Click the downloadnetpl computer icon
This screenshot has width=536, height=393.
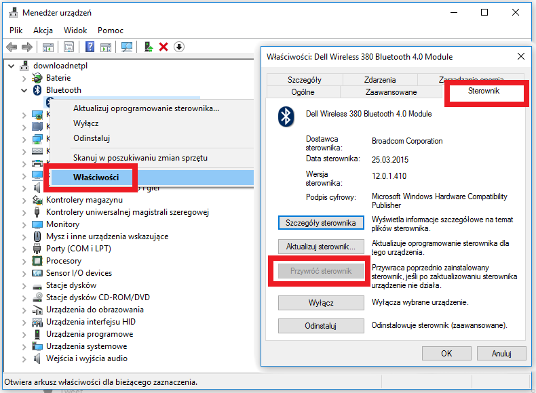(24, 66)
